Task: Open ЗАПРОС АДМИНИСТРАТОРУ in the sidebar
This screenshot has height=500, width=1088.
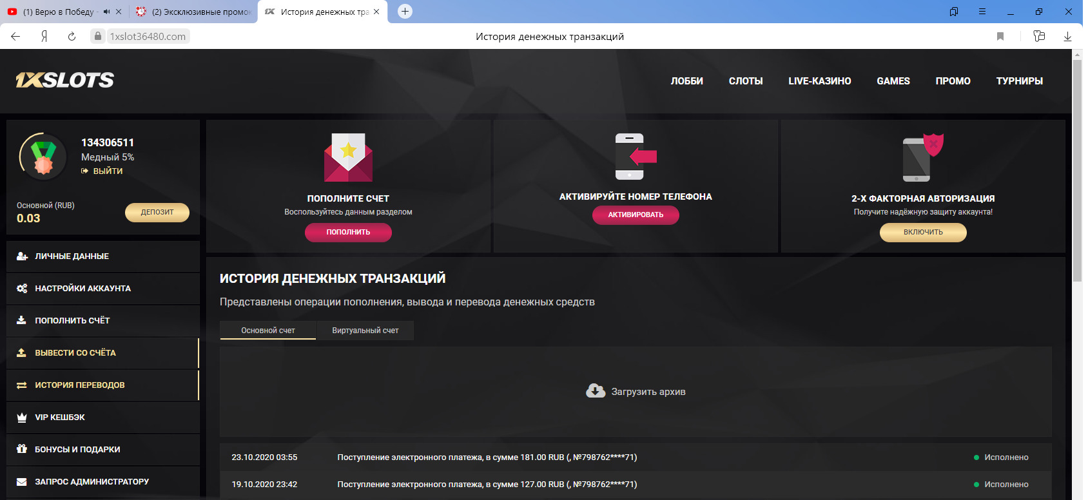Action: pyautogui.click(x=103, y=482)
